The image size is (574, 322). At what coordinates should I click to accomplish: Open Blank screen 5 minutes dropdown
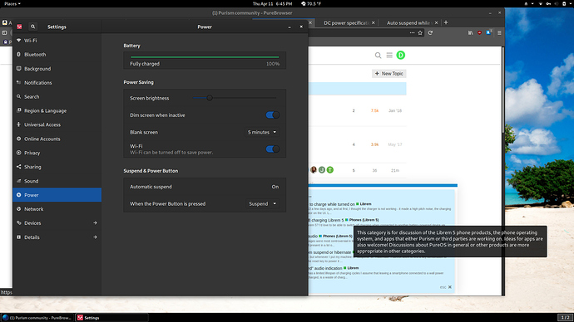coord(262,132)
